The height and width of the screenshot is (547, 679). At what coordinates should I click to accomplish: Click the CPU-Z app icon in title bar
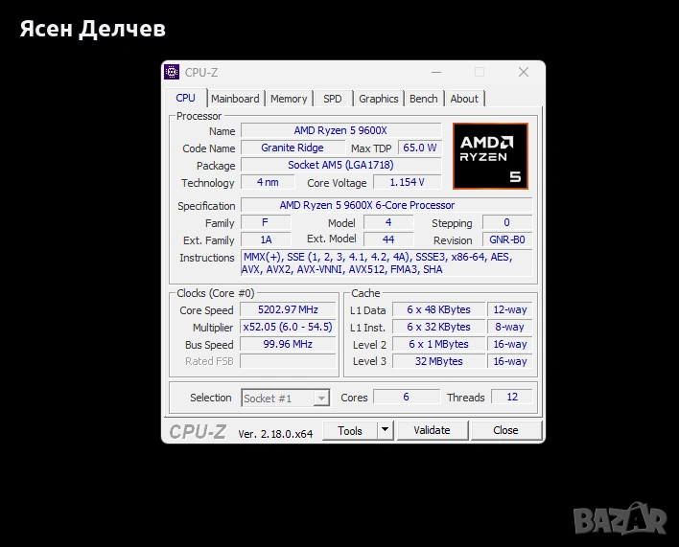point(173,72)
